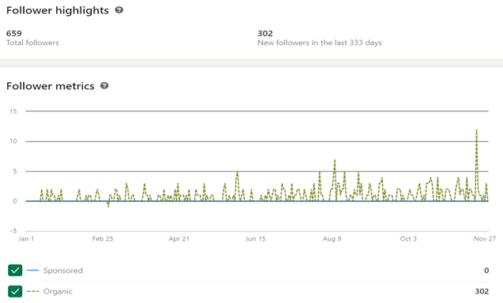Click the Sponsored legend label
The image size is (503, 303).
coord(63,271)
